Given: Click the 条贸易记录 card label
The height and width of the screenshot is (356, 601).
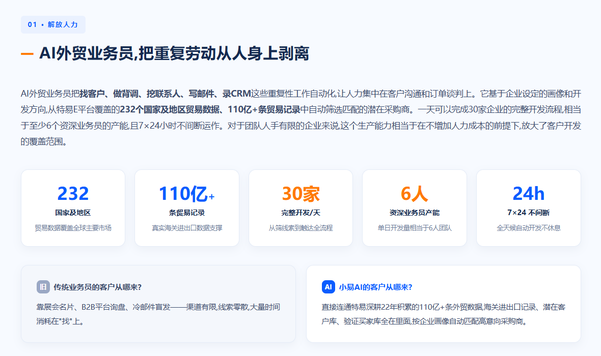Looking at the screenshot, I should tap(186, 213).
